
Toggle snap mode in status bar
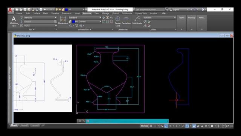(x=155, y=126)
